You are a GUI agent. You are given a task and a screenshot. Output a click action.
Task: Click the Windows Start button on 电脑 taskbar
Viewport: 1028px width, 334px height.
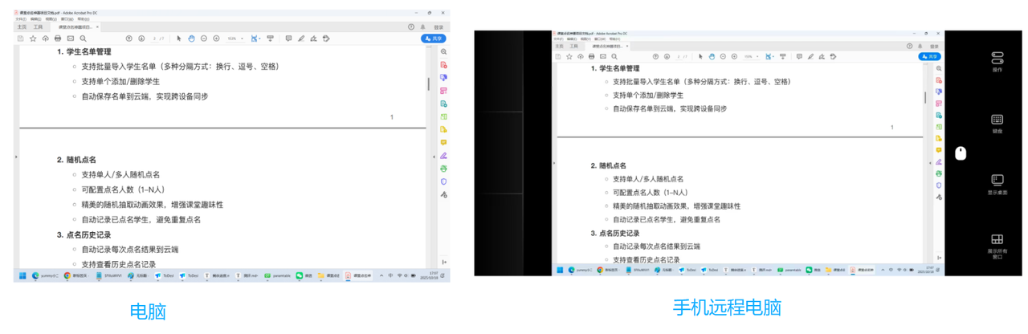click(22, 275)
